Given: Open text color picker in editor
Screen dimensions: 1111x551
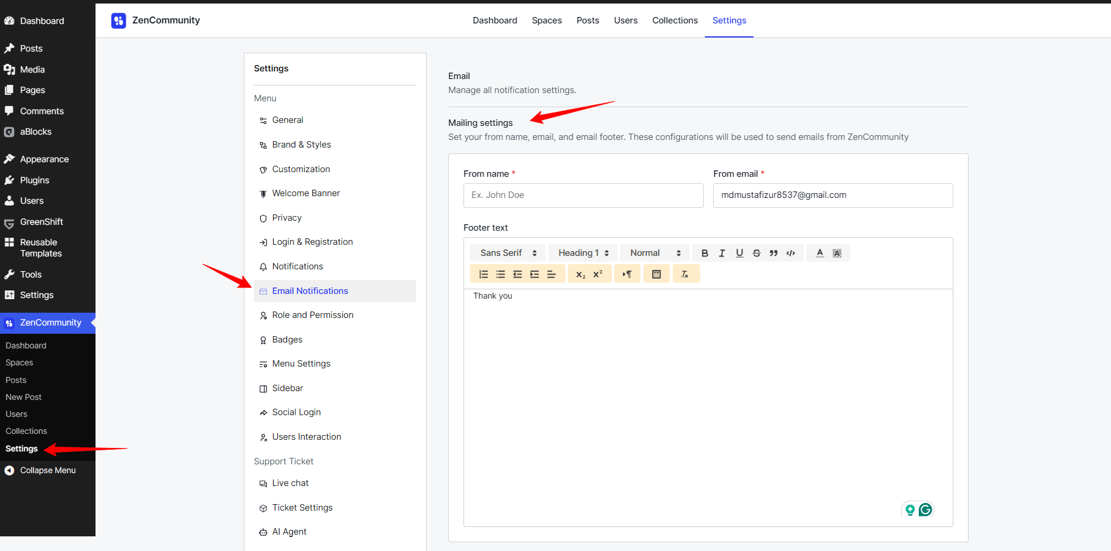Looking at the screenshot, I should (820, 253).
